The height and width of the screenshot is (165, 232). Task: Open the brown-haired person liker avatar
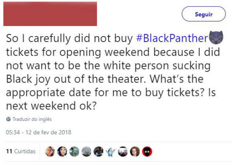(x=135, y=151)
